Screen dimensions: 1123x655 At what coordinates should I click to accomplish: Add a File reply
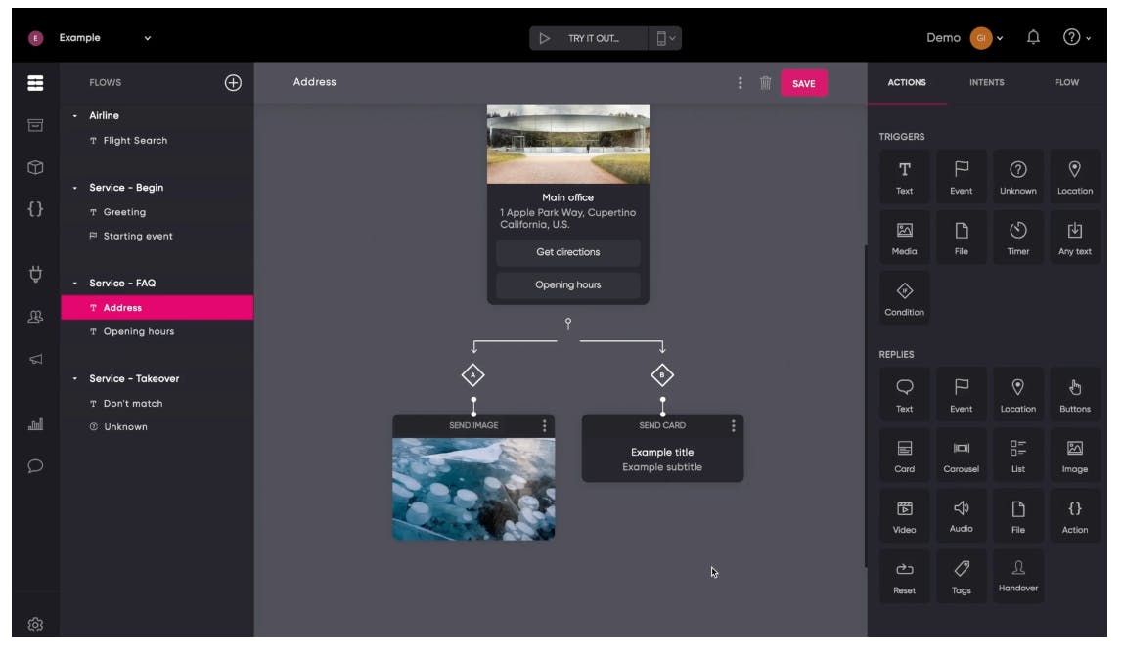point(1017,516)
